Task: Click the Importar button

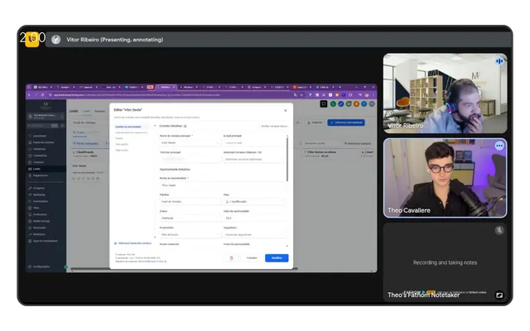Action: pyautogui.click(x=315, y=122)
